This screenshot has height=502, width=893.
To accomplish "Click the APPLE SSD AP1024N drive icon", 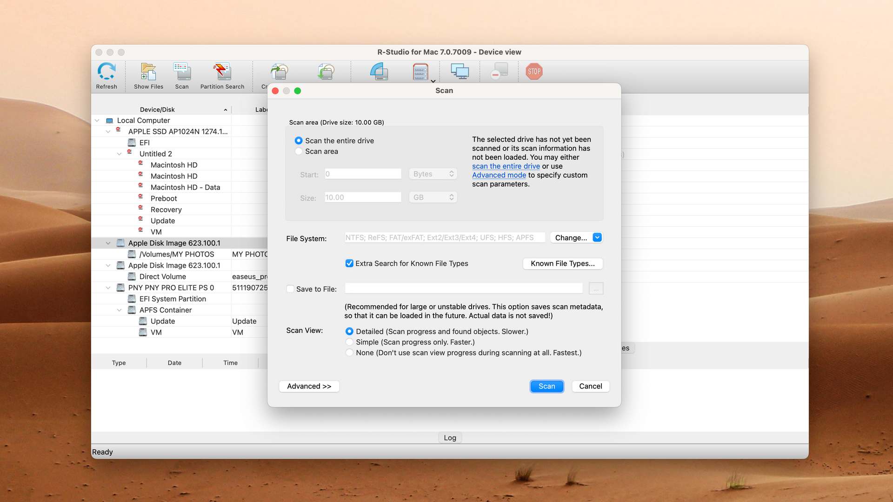I will [x=119, y=130].
